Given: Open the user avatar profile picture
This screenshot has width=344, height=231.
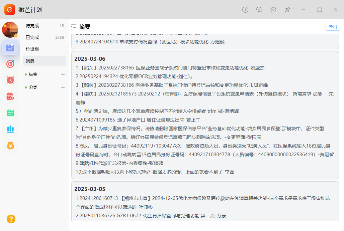Looking at the screenshot, I should click(x=10, y=29).
